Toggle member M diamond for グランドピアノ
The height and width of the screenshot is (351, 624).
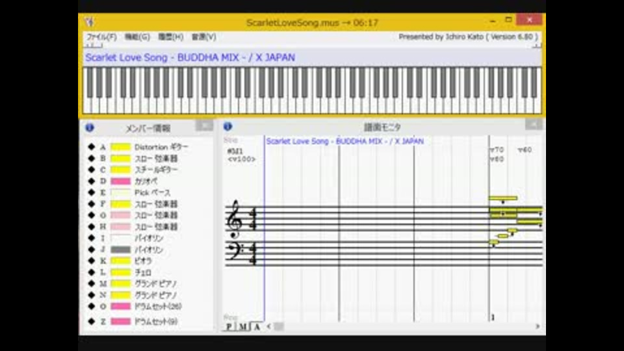92,283
